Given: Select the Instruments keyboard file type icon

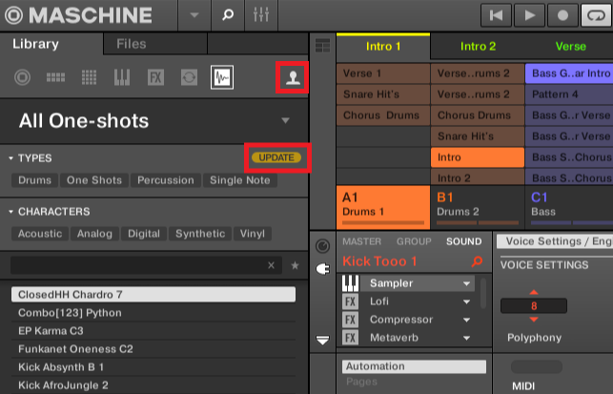Looking at the screenshot, I should pos(122,77).
